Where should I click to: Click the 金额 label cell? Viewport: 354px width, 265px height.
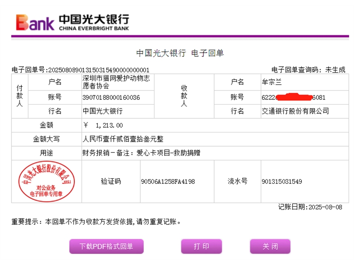point(46,125)
